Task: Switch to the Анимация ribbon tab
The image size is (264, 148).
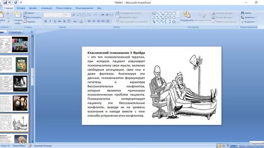Action: coord(47,8)
